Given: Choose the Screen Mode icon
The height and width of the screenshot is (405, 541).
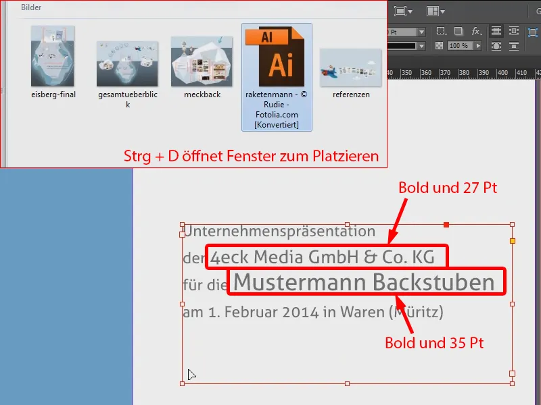Looking at the screenshot, I should pos(401,9).
